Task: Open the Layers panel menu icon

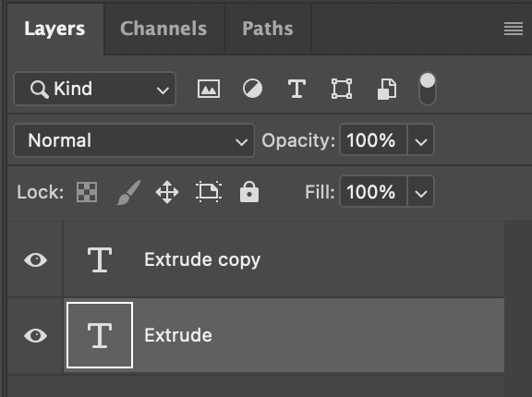Action: (x=513, y=29)
